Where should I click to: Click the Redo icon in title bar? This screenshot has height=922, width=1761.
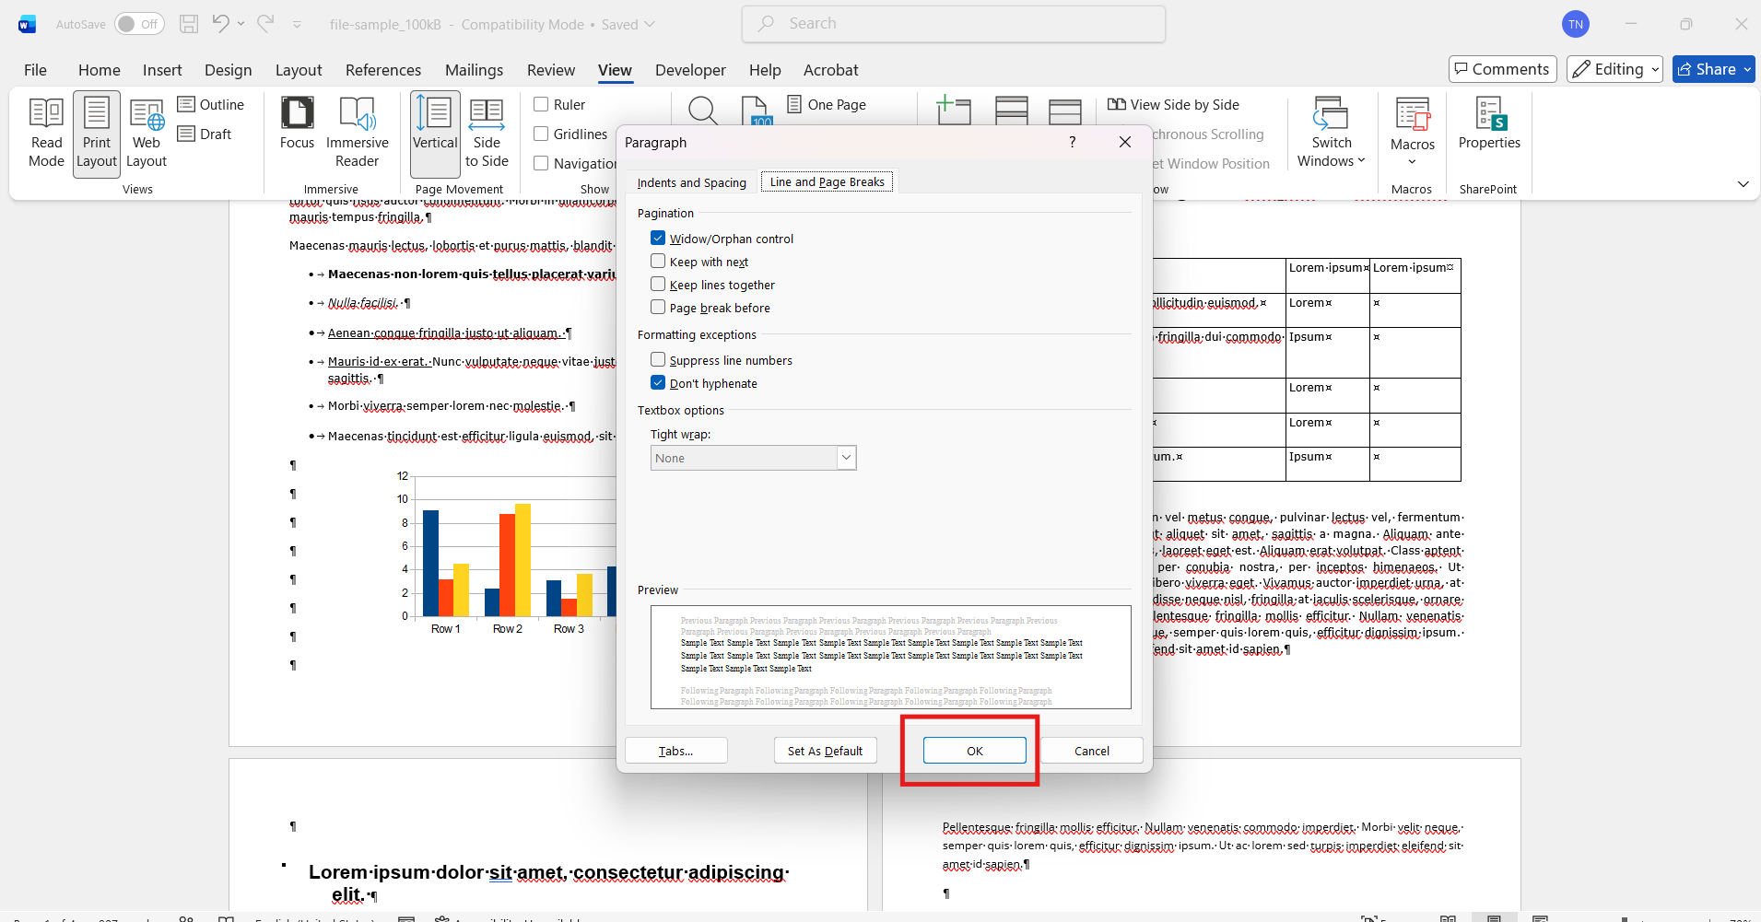[265, 24]
